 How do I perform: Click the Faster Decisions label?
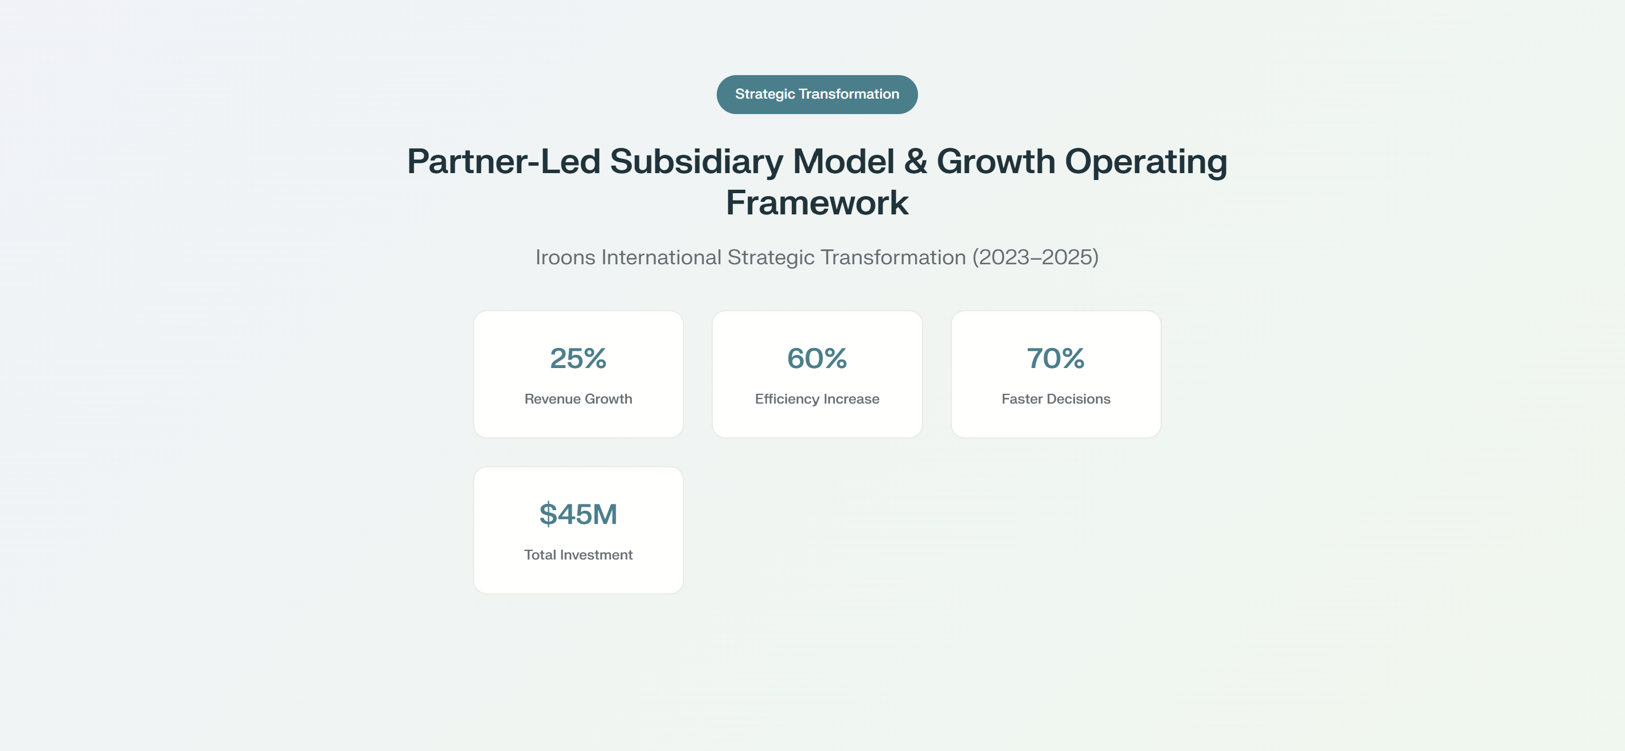click(1056, 399)
